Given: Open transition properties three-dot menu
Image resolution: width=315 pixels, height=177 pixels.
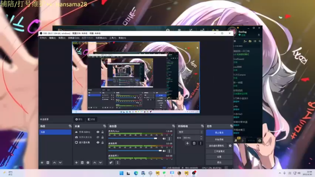Looking at the screenshot, I should tap(200, 143).
